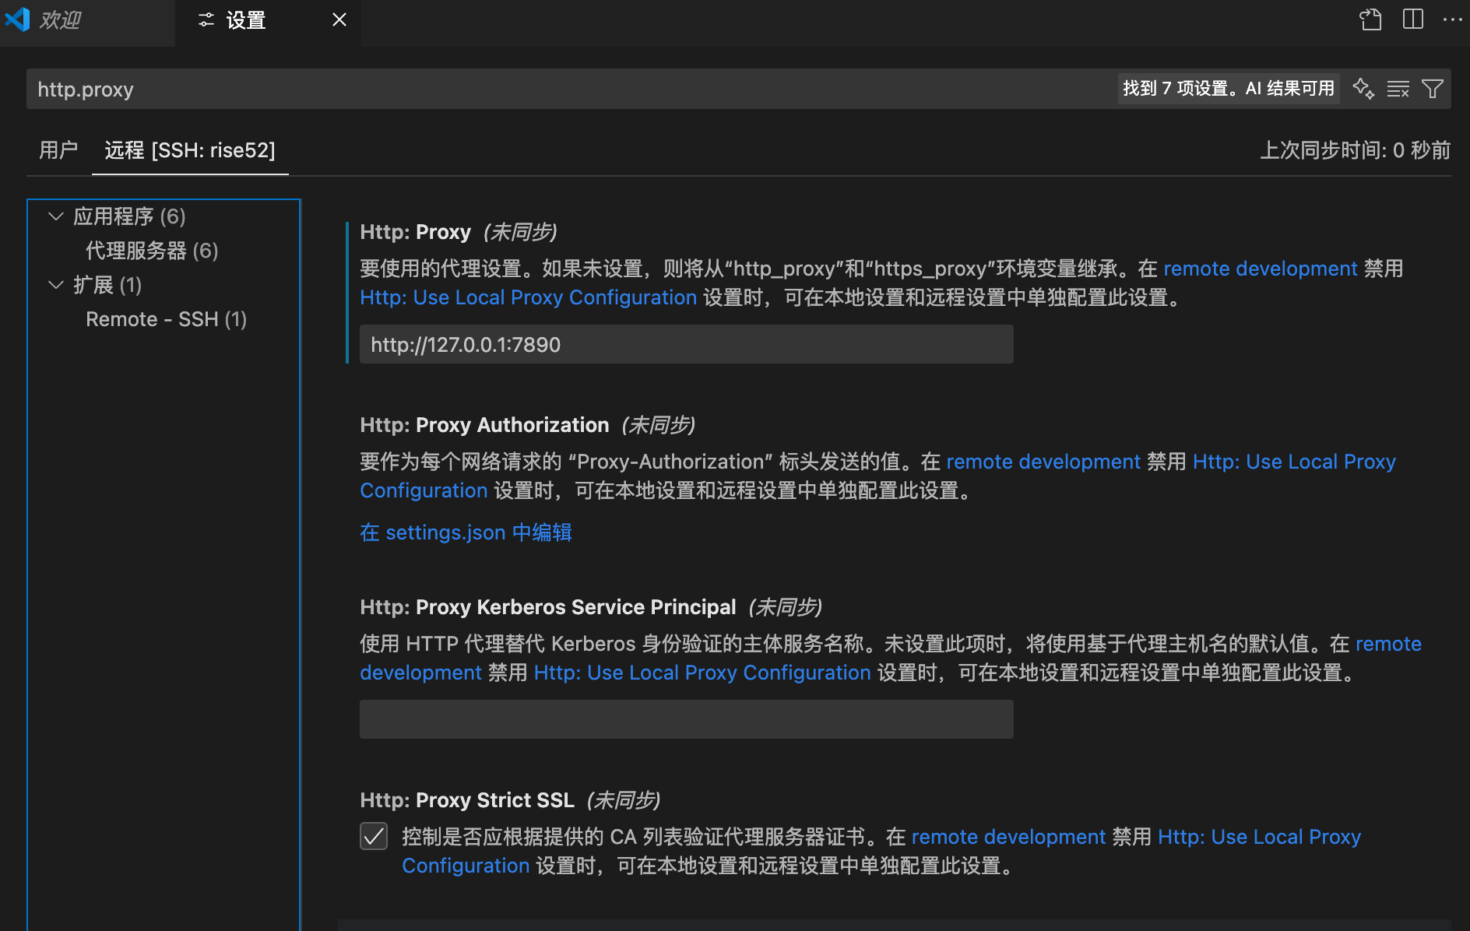Clear the settings search input
This screenshot has width=1470, height=931.
click(x=1398, y=89)
